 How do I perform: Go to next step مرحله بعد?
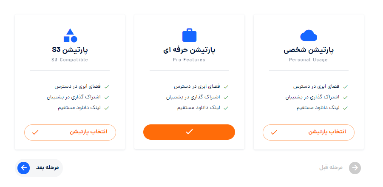pos(39,168)
